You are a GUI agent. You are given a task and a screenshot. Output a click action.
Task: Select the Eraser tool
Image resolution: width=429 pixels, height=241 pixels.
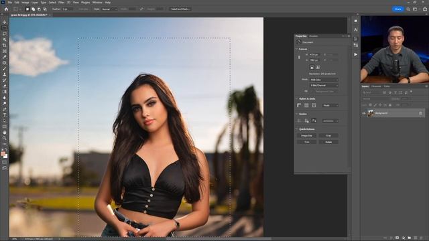pyautogui.click(x=5, y=86)
